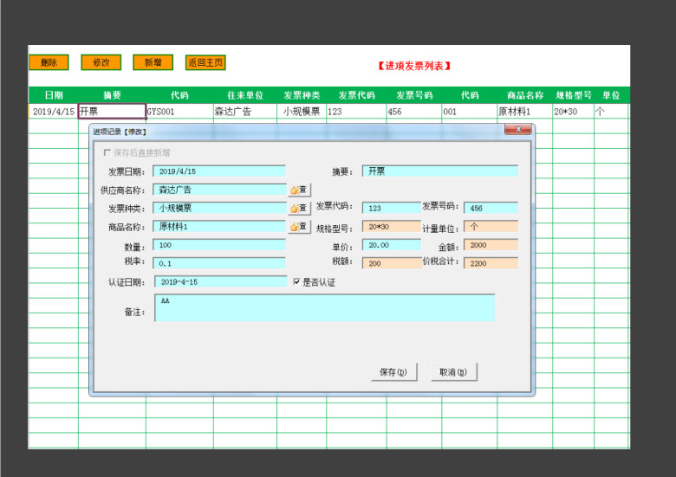The width and height of the screenshot is (676, 477).
Task: Click the 日期 column header
Action: coord(54,95)
